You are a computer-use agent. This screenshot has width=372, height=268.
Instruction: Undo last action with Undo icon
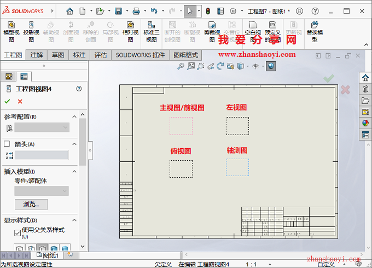[x=154, y=11]
